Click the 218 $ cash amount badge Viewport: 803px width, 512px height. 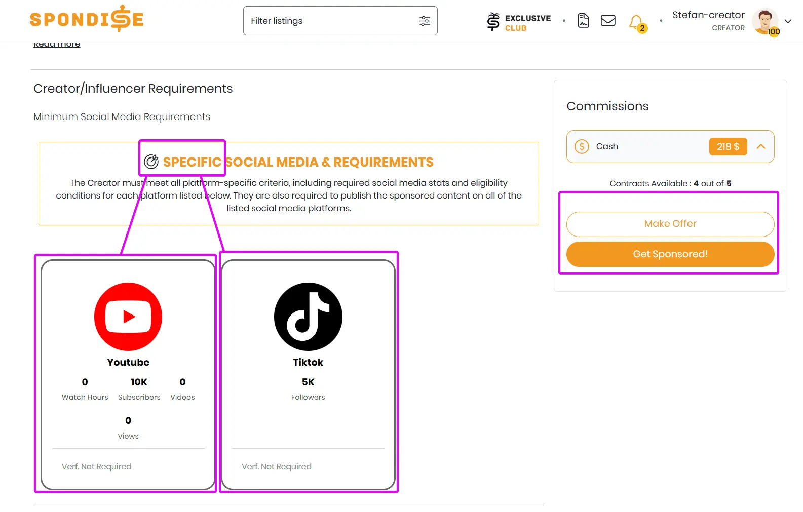pos(728,146)
